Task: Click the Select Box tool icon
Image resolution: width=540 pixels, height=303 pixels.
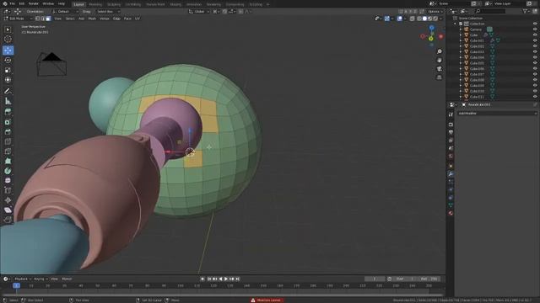Action: (x=8, y=29)
